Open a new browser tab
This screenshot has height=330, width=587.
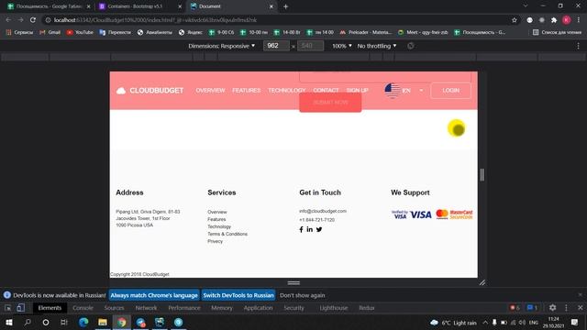click(285, 6)
